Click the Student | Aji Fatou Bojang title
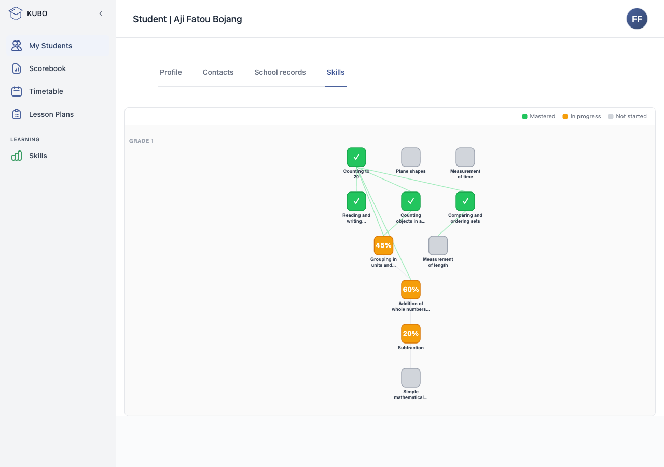 coord(187,19)
